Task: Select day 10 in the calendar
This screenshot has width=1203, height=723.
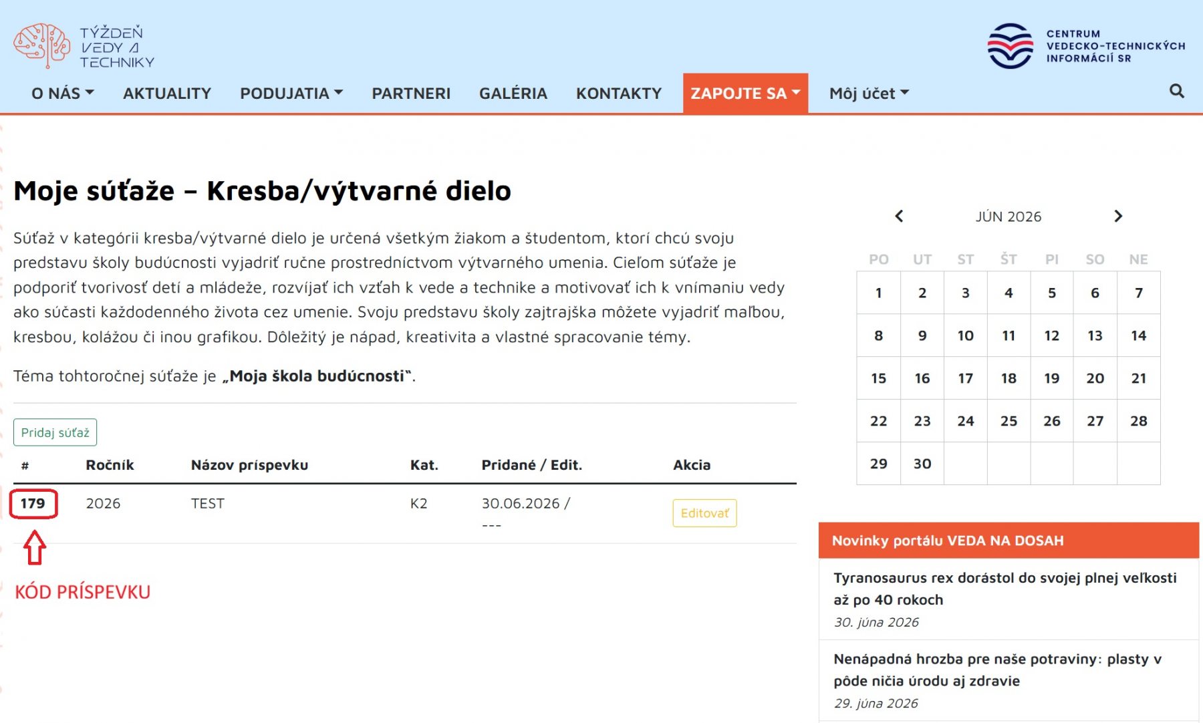Action: (x=965, y=335)
